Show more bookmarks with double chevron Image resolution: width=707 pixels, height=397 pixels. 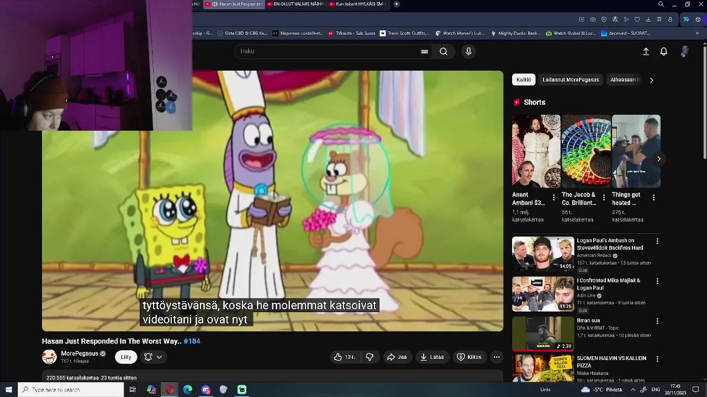click(697, 33)
